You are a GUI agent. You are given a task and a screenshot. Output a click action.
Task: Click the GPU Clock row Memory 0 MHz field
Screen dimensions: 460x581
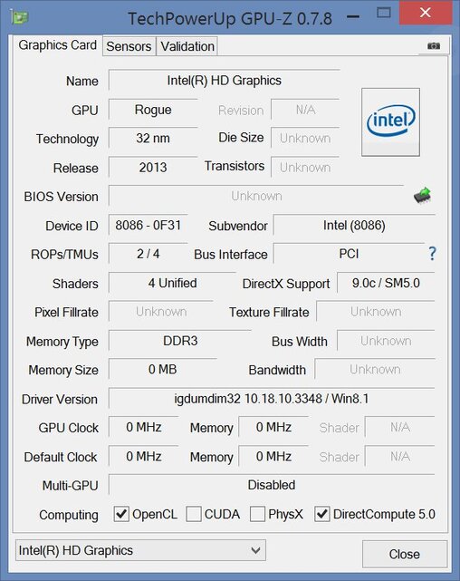click(x=273, y=427)
